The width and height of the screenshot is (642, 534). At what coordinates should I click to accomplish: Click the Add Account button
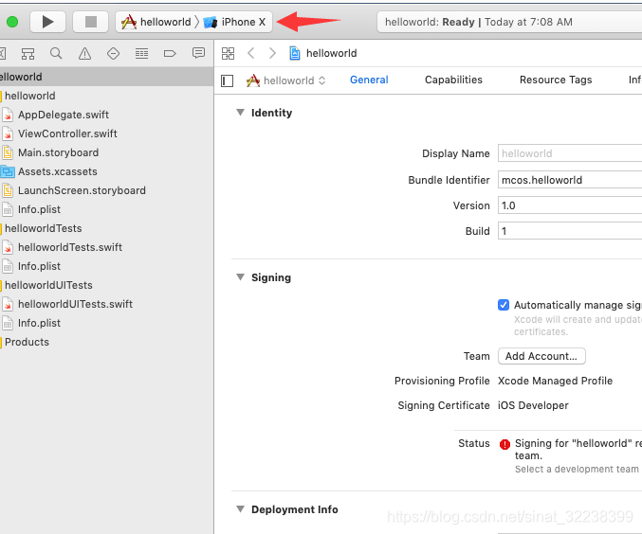click(541, 356)
